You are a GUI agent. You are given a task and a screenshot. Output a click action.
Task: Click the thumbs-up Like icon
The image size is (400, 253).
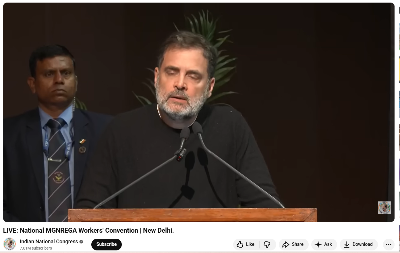tap(240, 244)
